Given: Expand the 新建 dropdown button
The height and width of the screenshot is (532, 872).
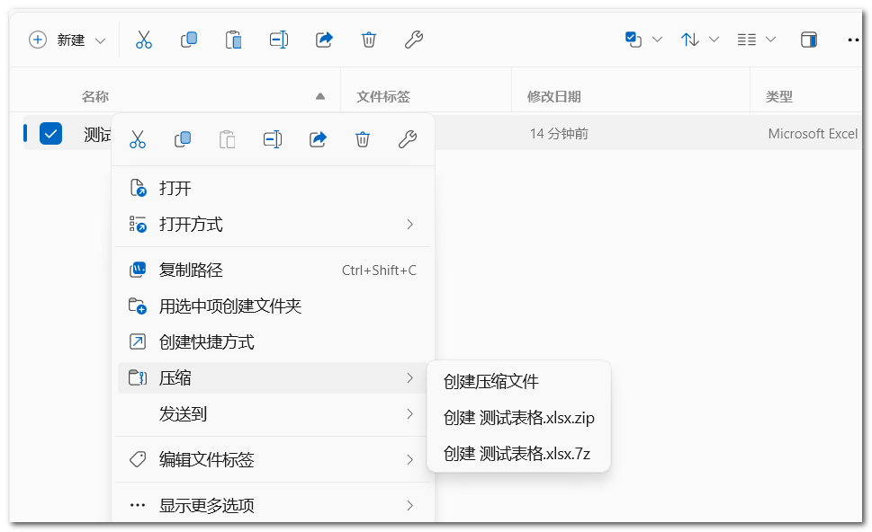Looking at the screenshot, I should (67, 40).
